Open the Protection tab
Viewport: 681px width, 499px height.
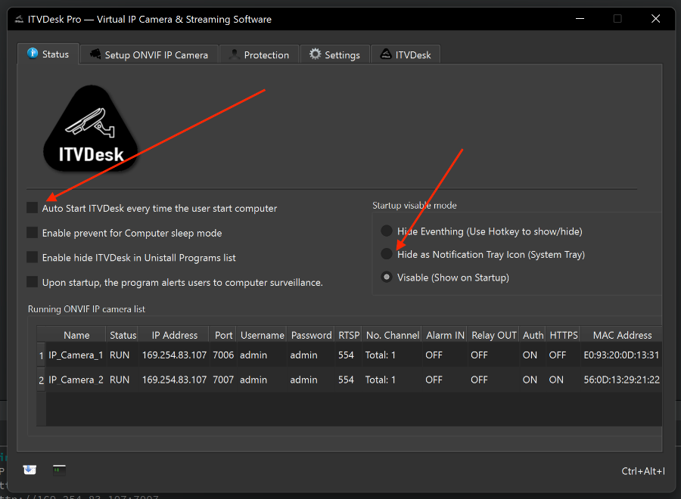coord(259,54)
